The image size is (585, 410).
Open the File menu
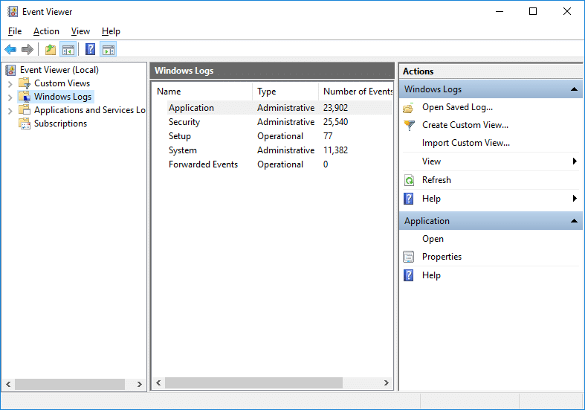15,31
